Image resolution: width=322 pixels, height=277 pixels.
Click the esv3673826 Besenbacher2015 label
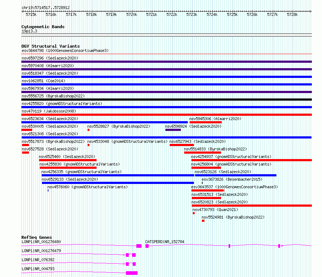(232, 179)
